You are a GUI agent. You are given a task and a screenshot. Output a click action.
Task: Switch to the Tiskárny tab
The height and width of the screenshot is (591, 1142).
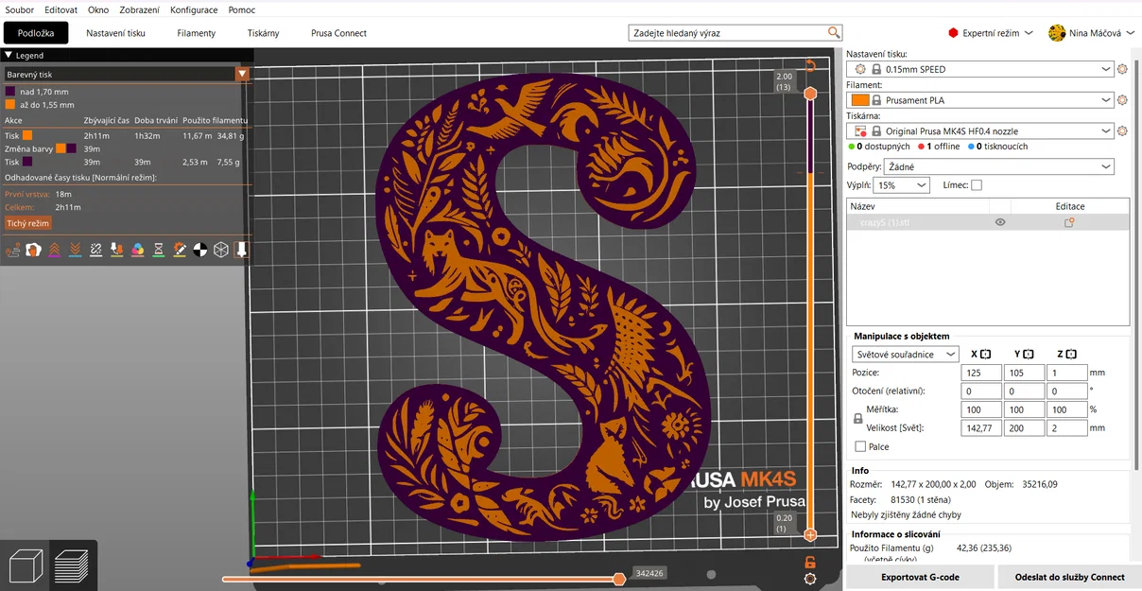[x=264, y=33]
